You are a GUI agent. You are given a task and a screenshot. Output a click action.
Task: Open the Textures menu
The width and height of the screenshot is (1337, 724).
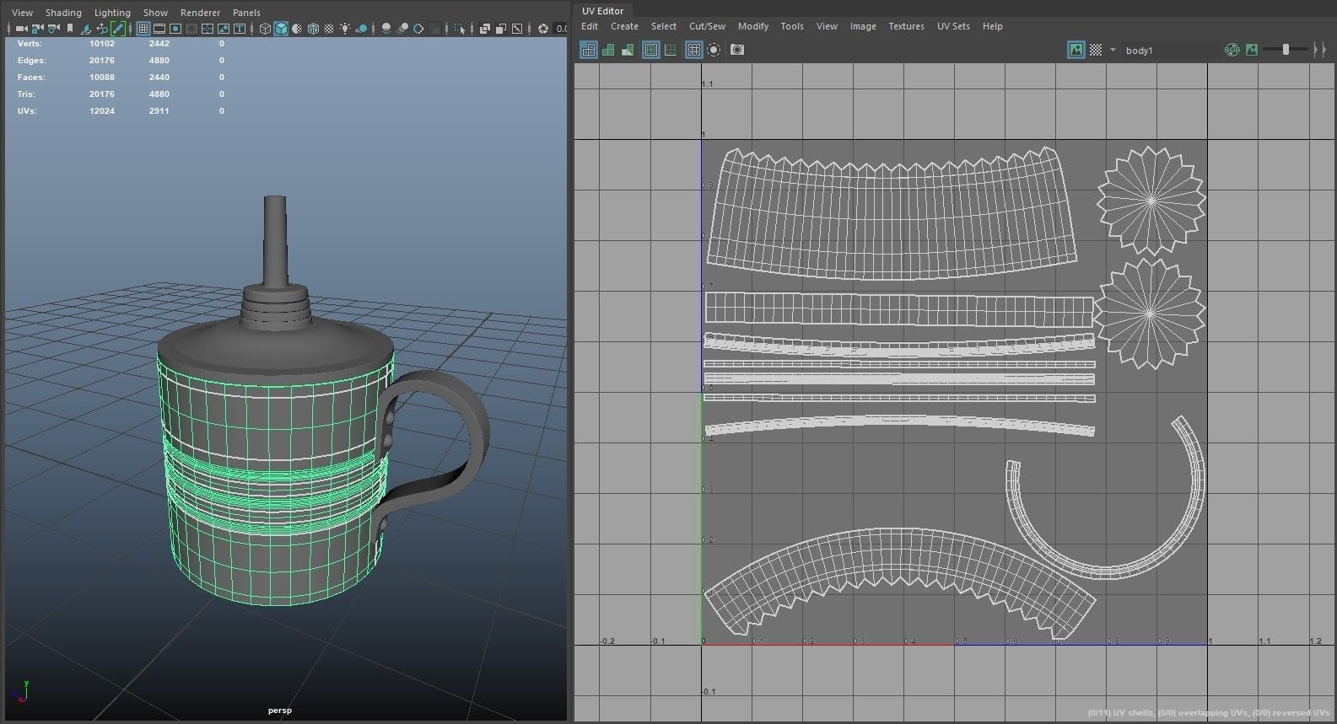906,26
